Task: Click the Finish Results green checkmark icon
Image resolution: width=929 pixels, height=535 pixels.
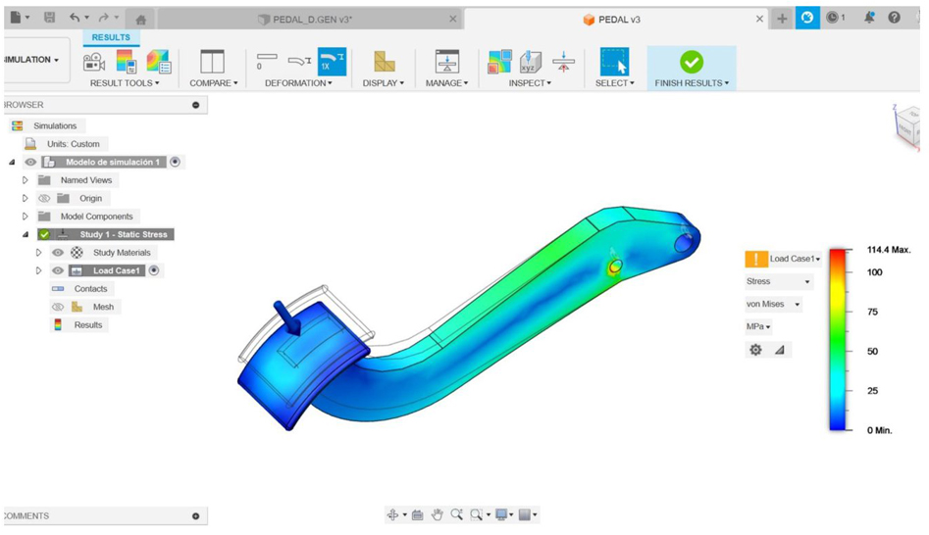Action: pyautogui.click(x=691, y=62)
